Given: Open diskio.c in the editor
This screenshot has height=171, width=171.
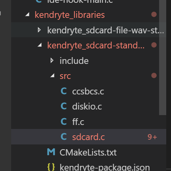Looking at the screenshot, I should click(87, 106).
